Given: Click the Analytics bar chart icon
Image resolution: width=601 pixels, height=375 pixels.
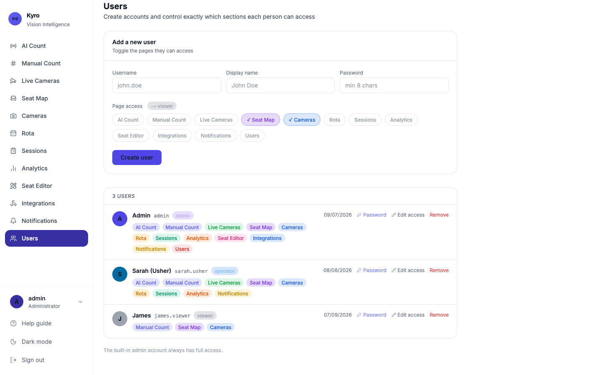Looking at the screenshot, I should pos(13,168).
